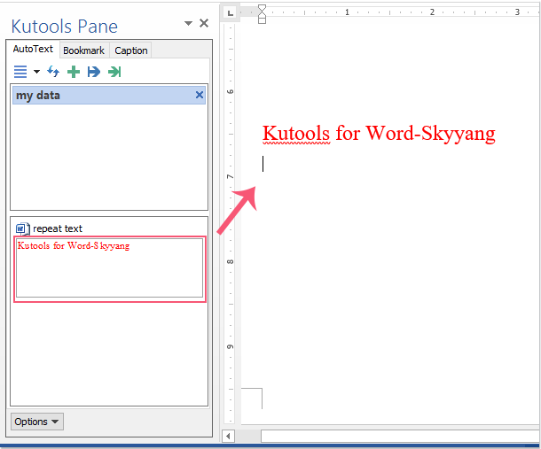Open the AutoText list view menu icon

[x=20, y=72]
